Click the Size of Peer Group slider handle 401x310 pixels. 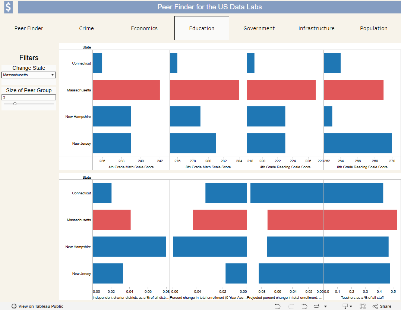(15, 104)
